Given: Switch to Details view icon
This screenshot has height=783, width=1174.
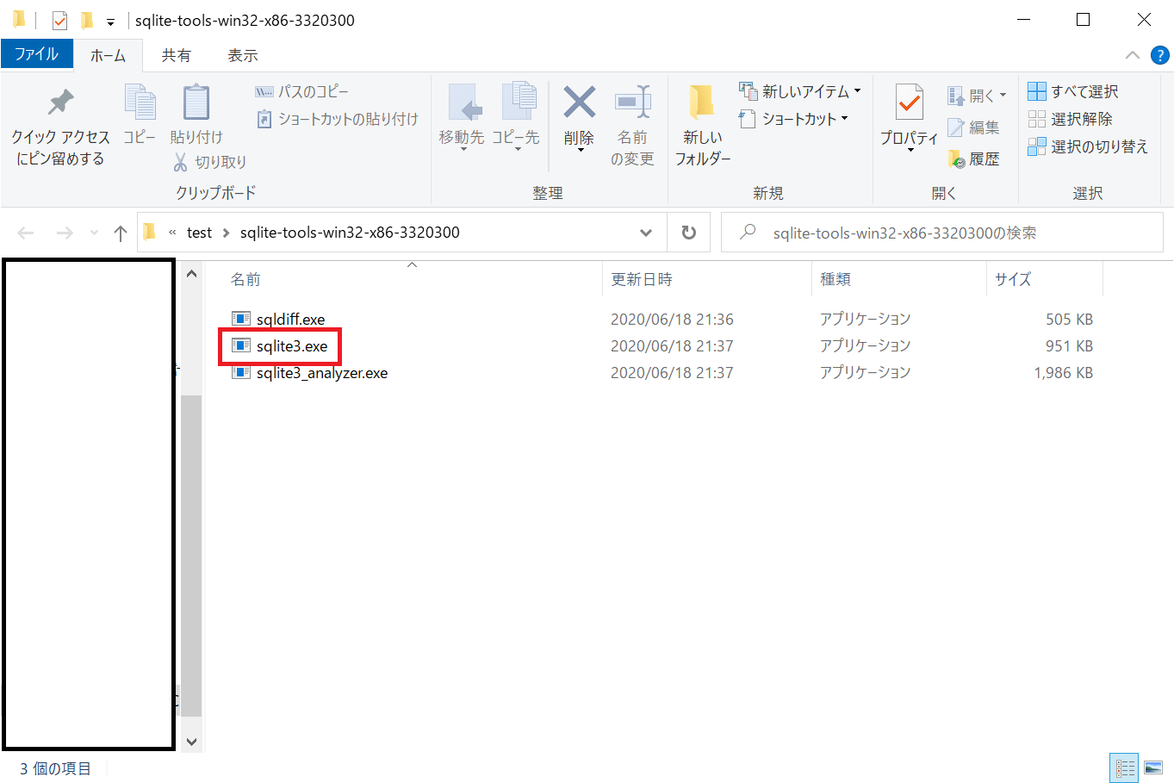Looking at the screenshot, I should pyautogui.click(x=1125, y=767).
